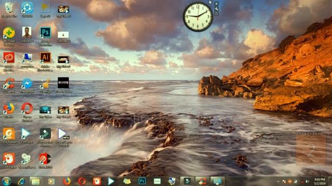Screen dimensions: 332x186
Task: Open the taskbar date and time
Action: [320, 181]
